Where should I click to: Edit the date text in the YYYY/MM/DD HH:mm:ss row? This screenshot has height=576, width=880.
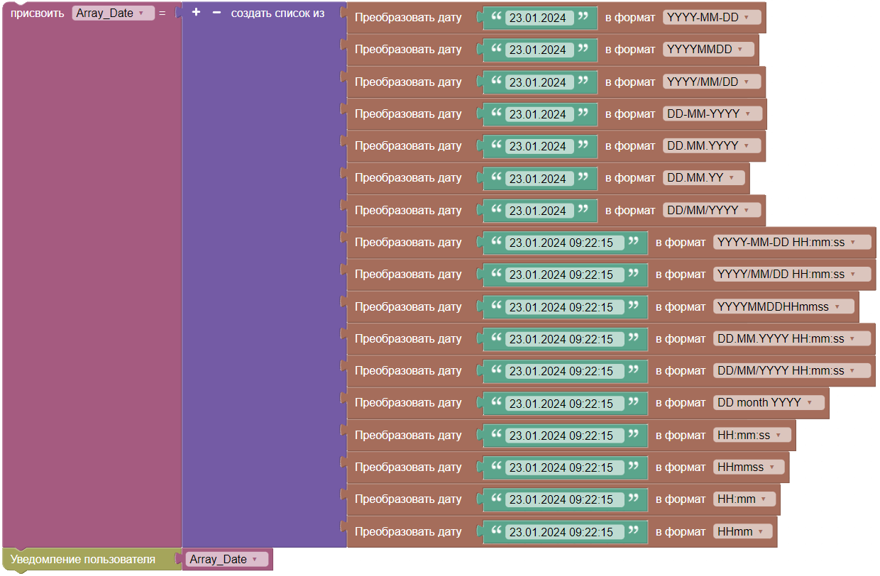point(564,275)
